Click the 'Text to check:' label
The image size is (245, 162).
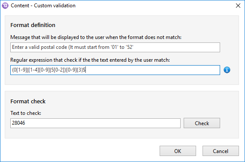[x=26, y=113]
